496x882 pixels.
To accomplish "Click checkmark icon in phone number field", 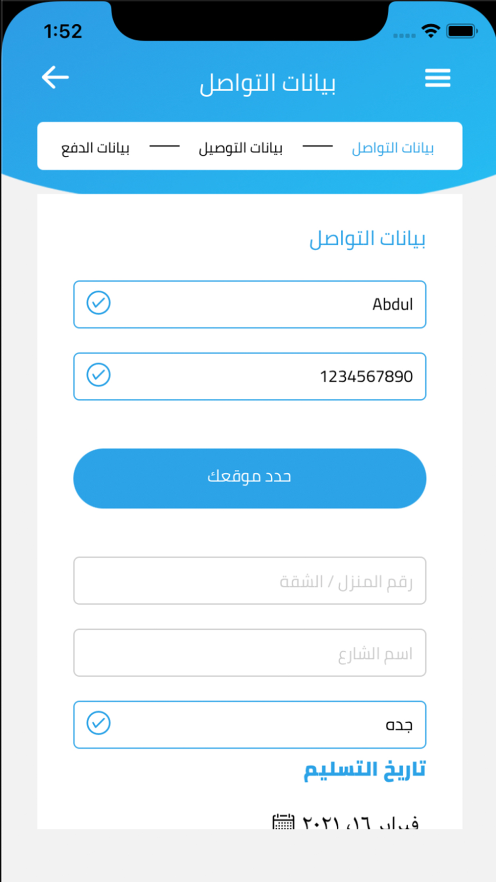I will 98,375.
